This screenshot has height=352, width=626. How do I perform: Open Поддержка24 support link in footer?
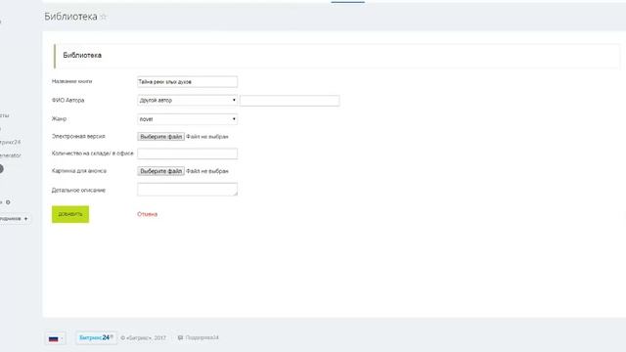pyautogui.click(x=199, y=337)
